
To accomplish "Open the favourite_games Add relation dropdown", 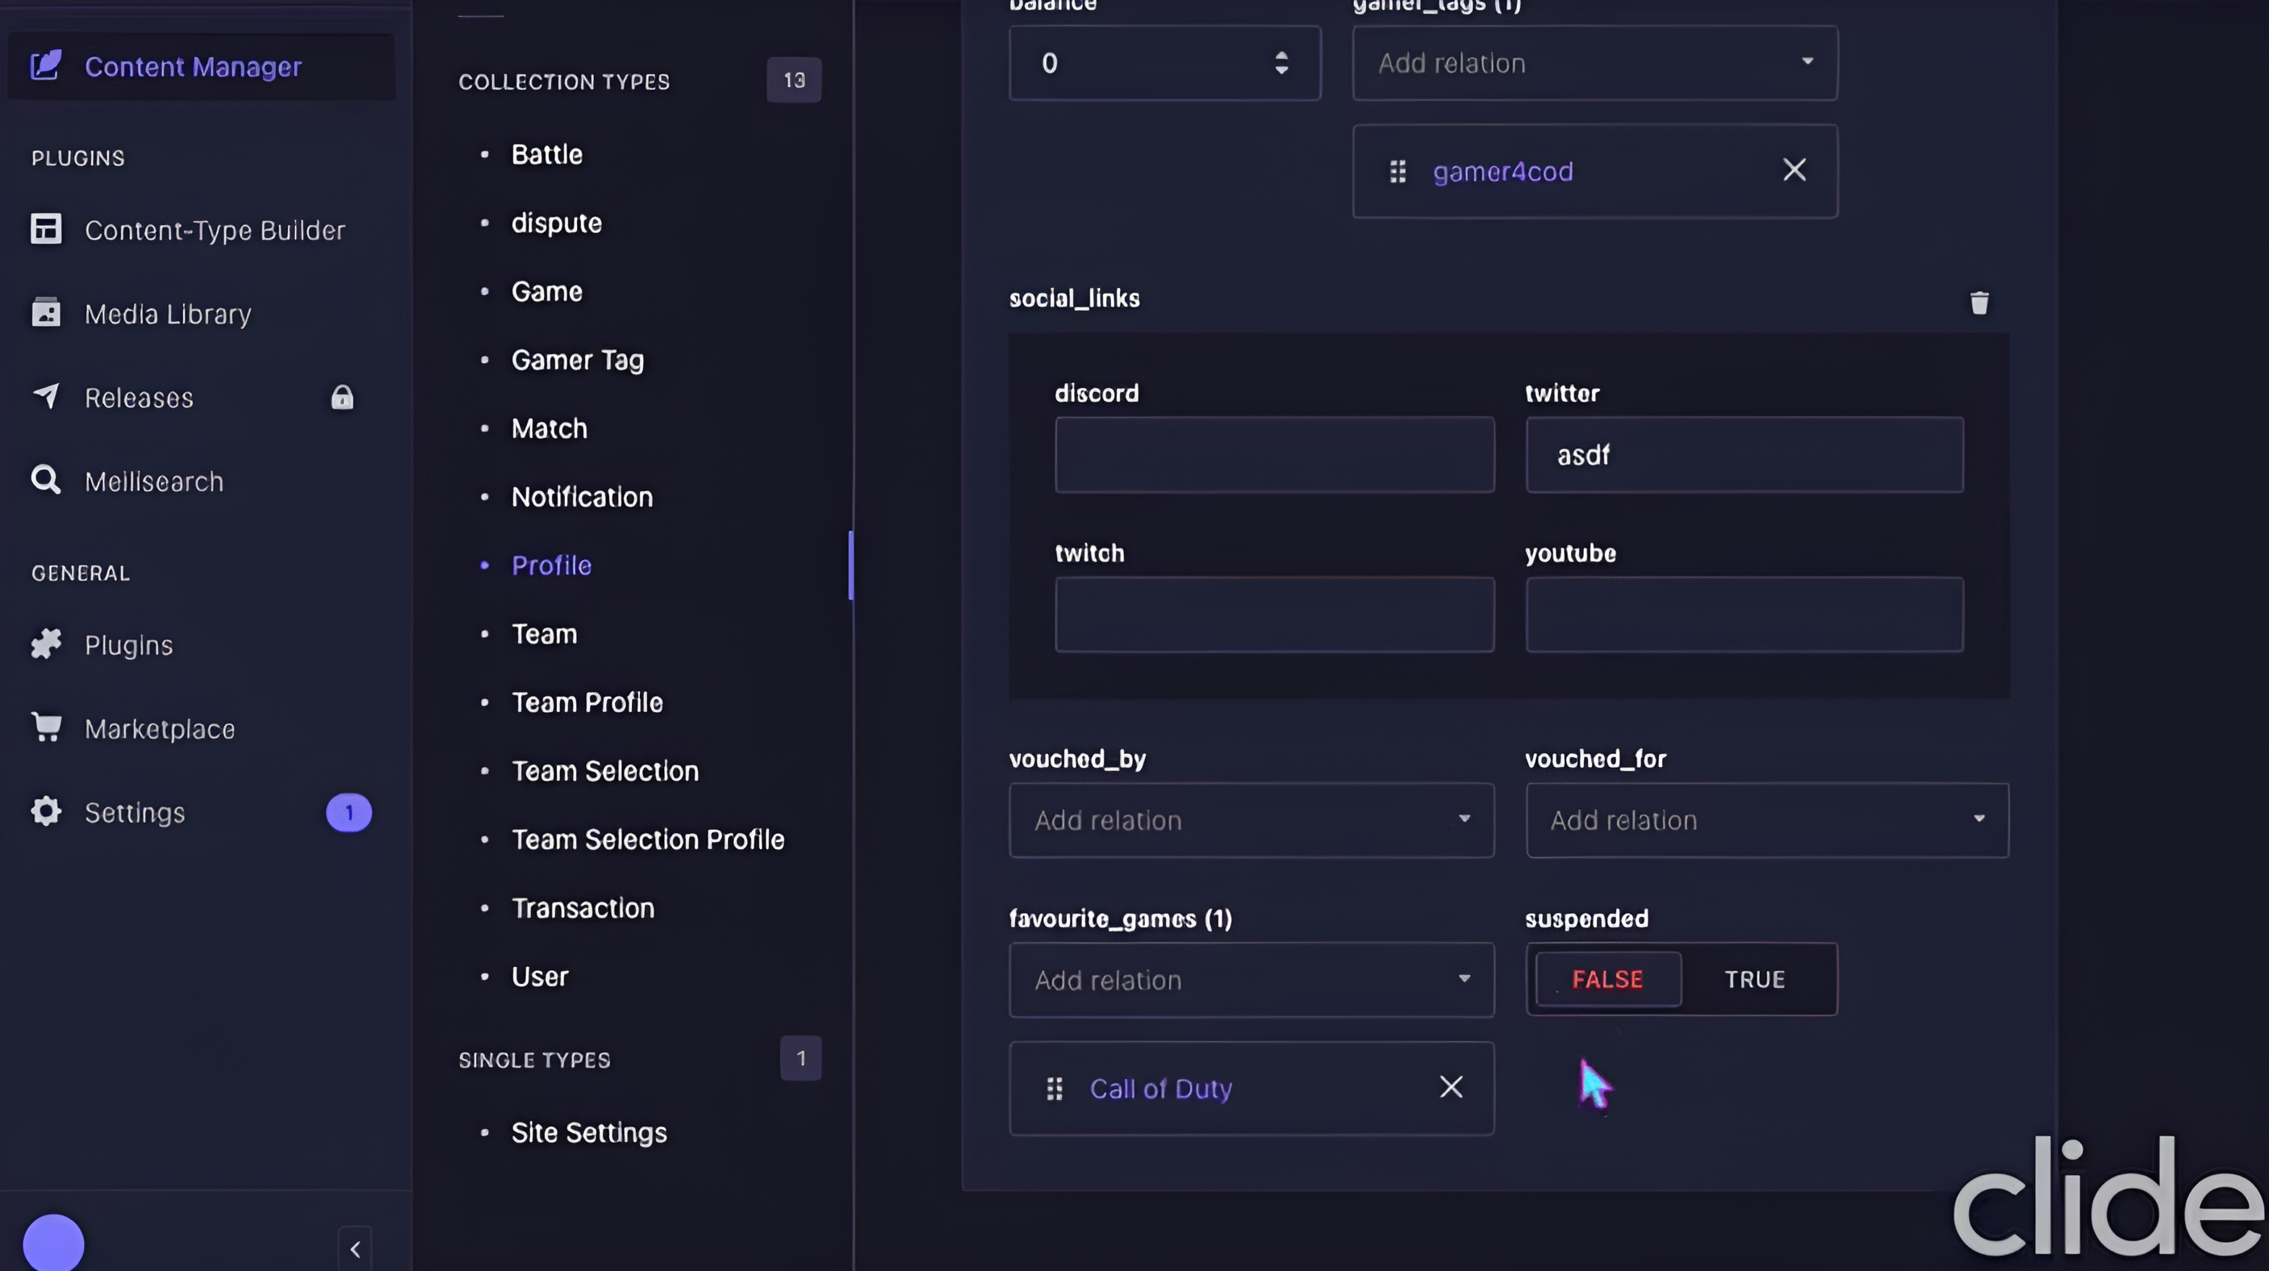I will 1252,980.
